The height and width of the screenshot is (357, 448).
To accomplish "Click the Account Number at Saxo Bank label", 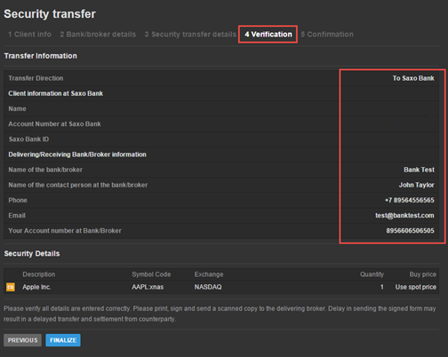I will pos(54,124).
